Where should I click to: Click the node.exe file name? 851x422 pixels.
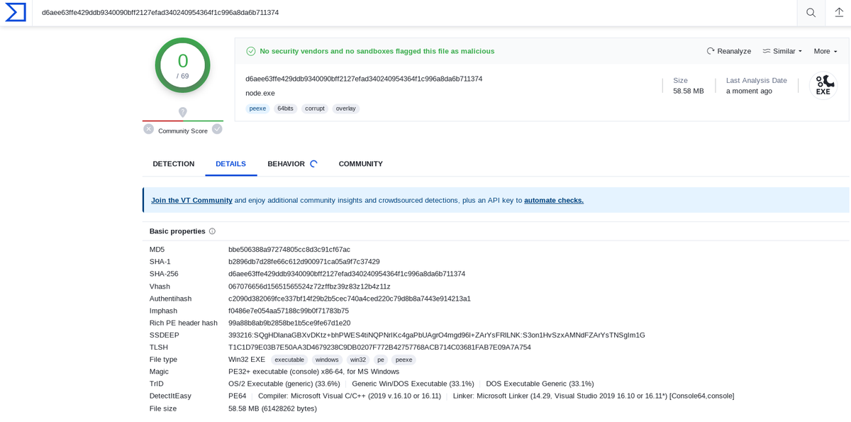260,93
